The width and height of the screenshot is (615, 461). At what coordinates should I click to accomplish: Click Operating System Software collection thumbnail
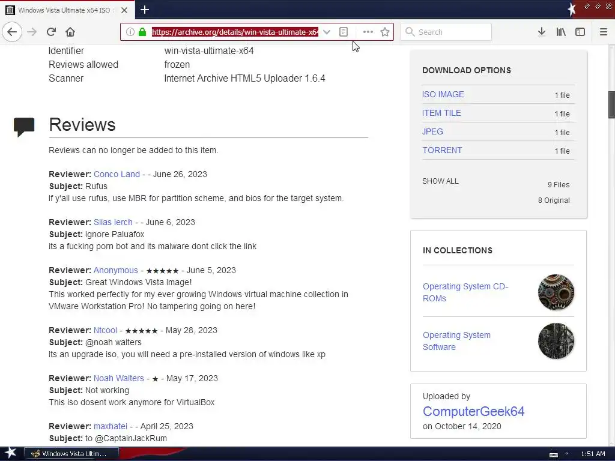coord(556,341)
